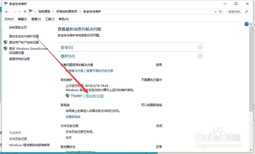Click 查看可靠性历史记录 link

(100, 71)
